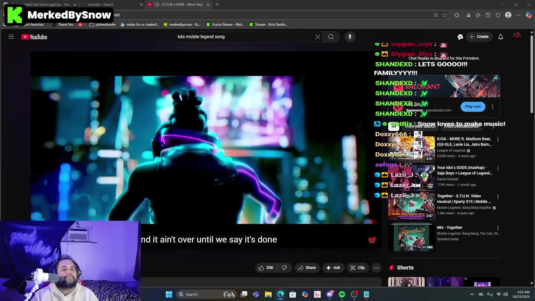Open browser history clock icon
This screenshot has height=301, width=535.
[x=488, y=15]
